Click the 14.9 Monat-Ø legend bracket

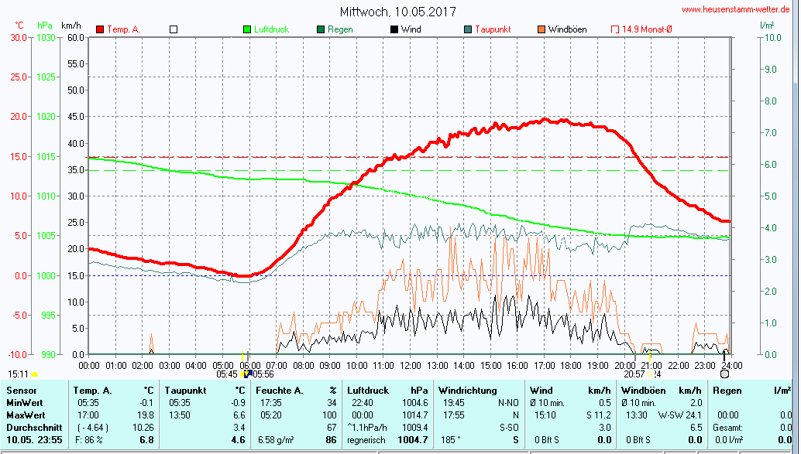tap(615, 29)
